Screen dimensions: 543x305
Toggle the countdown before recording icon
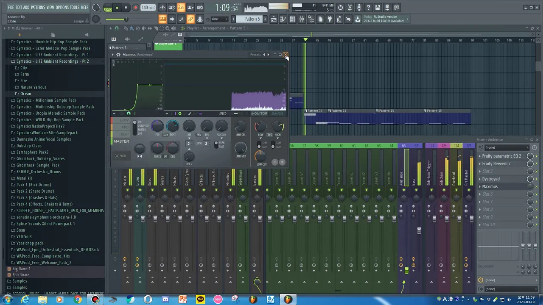pyautogui.click(x=181, y=8)
